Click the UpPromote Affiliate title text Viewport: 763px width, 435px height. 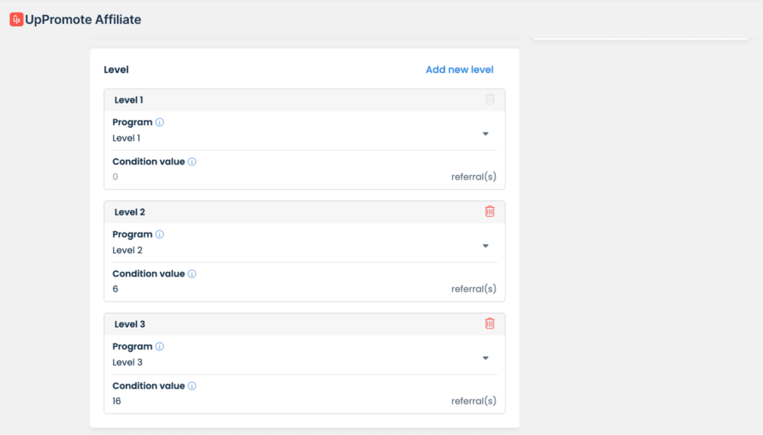point(83,20)
